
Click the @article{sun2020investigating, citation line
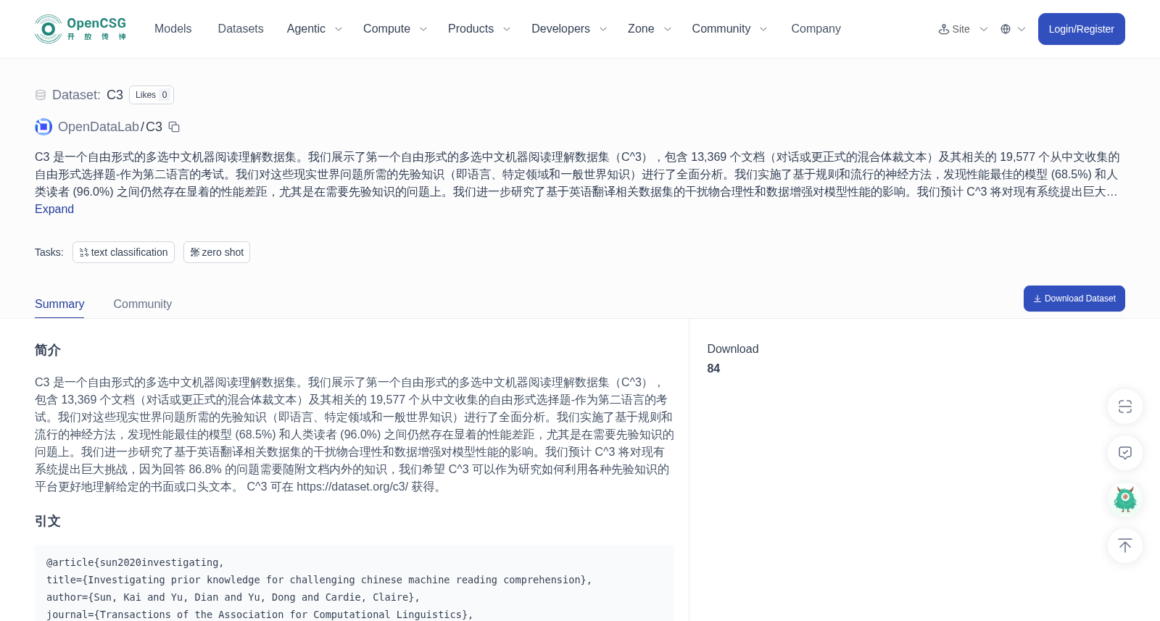(x=136, y=562)
